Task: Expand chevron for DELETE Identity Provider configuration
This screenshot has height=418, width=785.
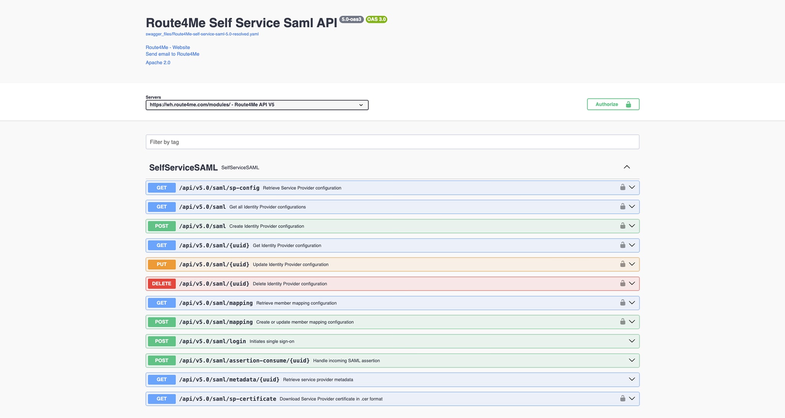Action: pyautogui.click(x=632, y=283)
